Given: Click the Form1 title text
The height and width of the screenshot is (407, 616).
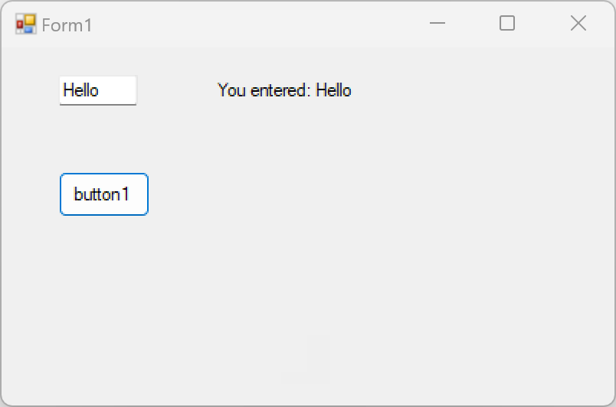Looking at the screenshot, I should (x=67, y=25).
